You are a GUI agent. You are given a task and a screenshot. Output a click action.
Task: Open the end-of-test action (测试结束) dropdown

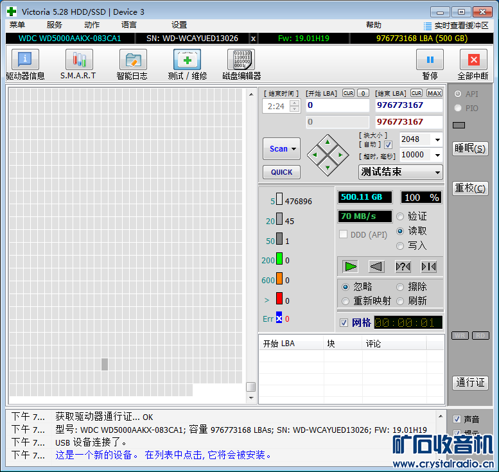coord(400,172)
